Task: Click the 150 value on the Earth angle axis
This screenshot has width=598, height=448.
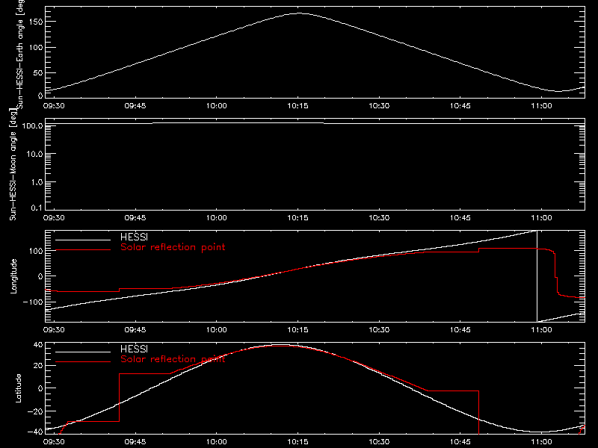Action: tap(36, 22)
